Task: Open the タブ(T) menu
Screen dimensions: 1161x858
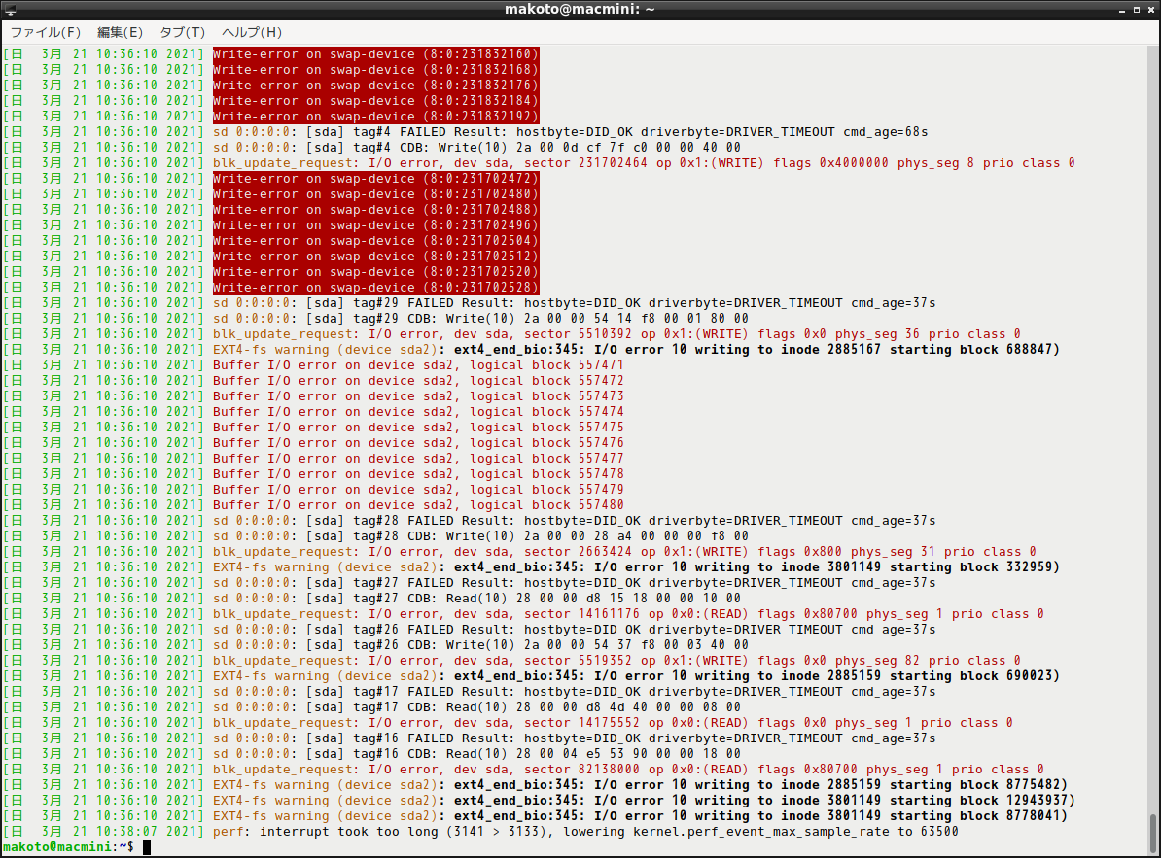Action: (x=182, y=32)
